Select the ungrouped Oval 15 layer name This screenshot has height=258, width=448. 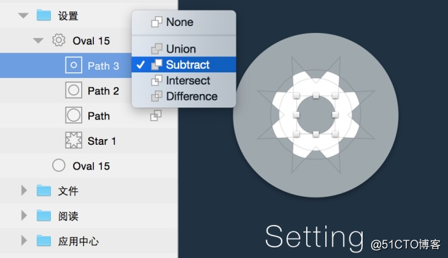pyautogui.click(x=91, y=166)
